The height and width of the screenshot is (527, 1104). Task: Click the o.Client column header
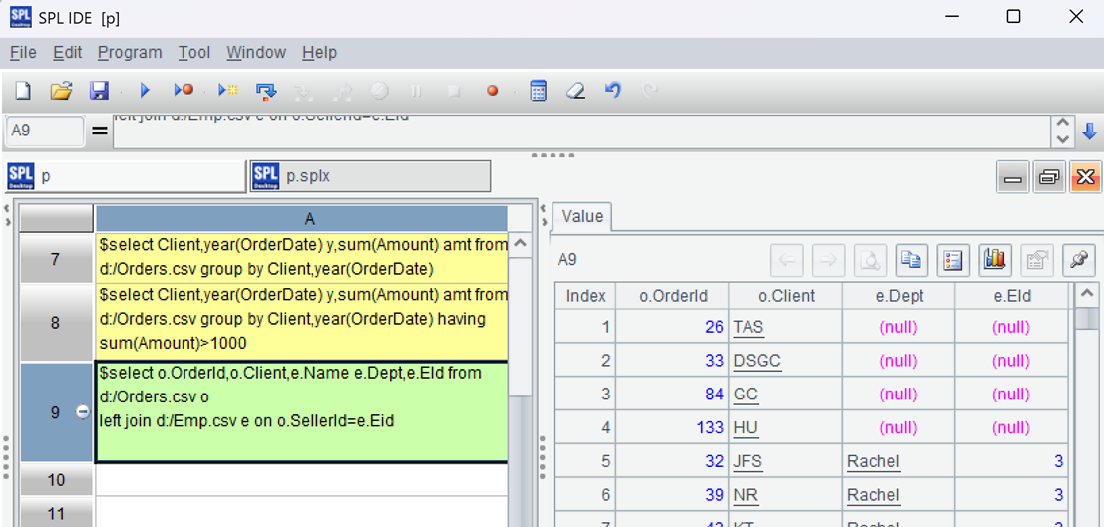pyautogui.click(x=786, y=296)
